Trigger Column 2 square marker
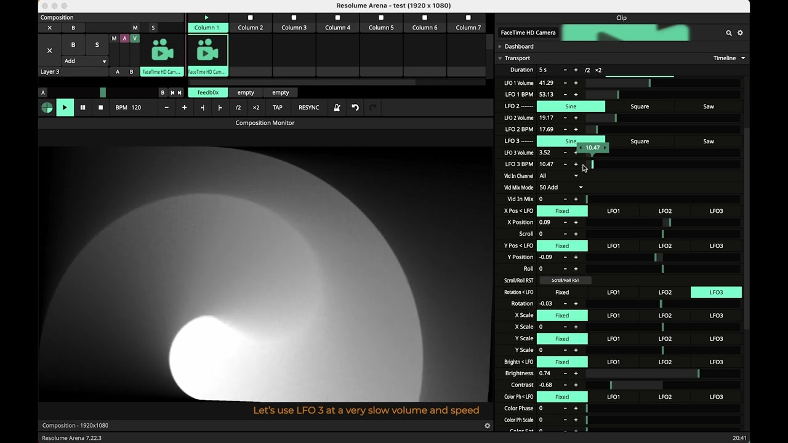Screen dimensions: 788x443 pos(250,17)
